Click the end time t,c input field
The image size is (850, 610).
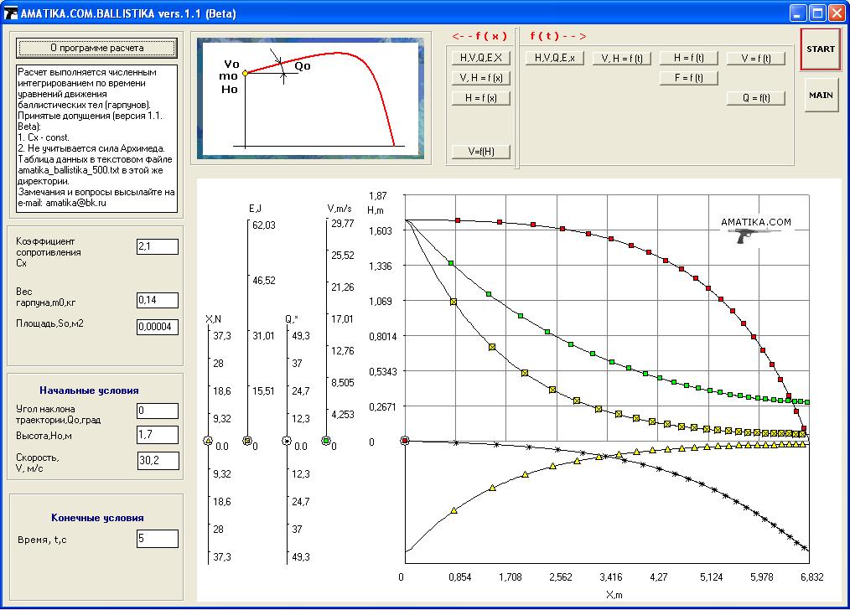point(158,539)
